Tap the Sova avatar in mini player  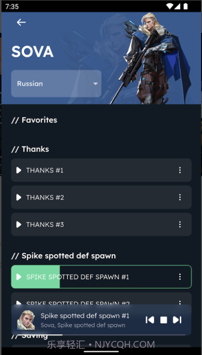coord(26,320)
